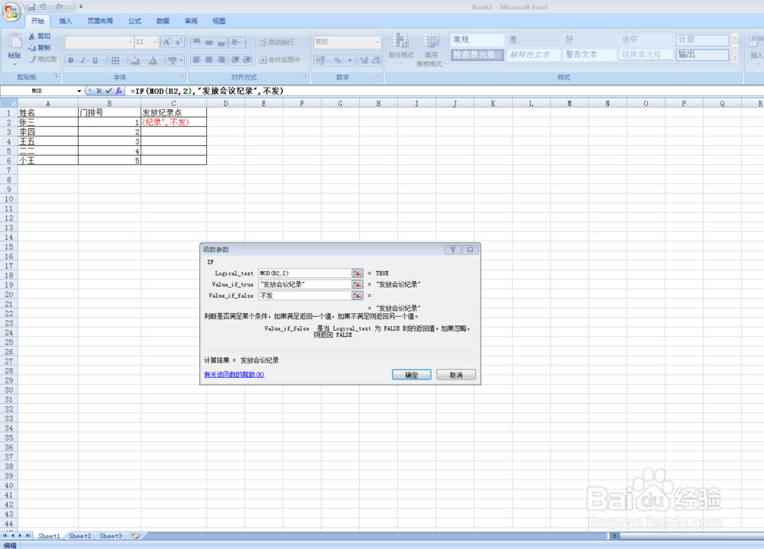Open the font size dropdown showing 11
Screen dimensions: 764x549
[x=155, y=42]
